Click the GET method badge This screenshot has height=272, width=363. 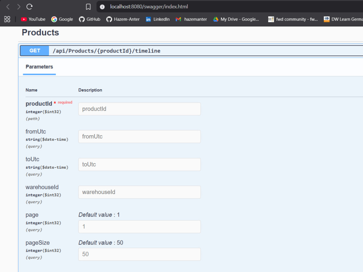point(35,51)
